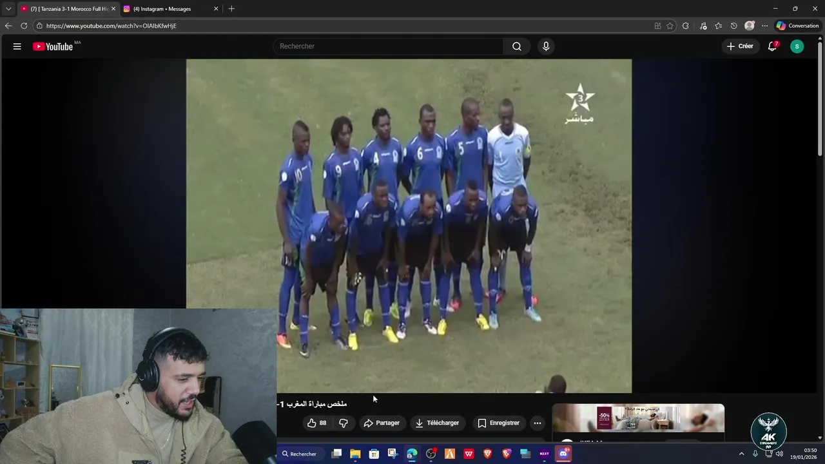The height and width of the screenshot is (464, 825).
Task: Open WPS Office from the taskbar
Action: 469,454
